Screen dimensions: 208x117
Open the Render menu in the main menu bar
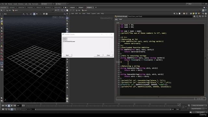[x=10, y=4]
